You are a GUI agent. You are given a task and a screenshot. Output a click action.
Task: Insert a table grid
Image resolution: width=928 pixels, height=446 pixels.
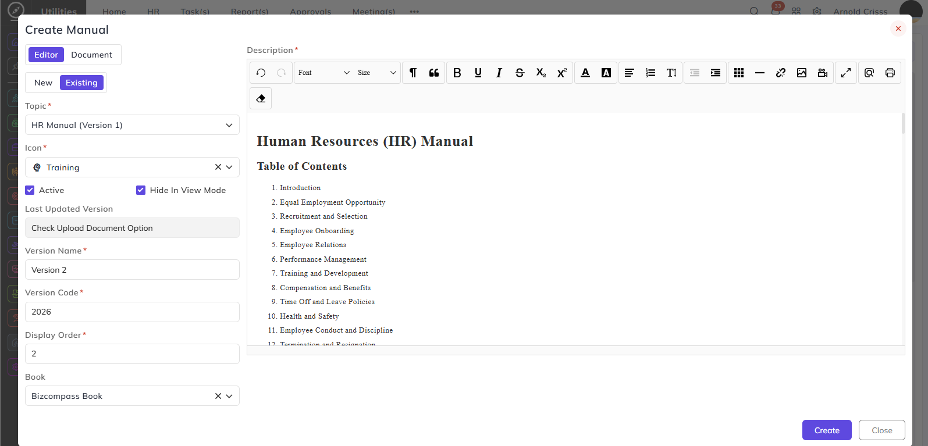(x=739, y=73)
